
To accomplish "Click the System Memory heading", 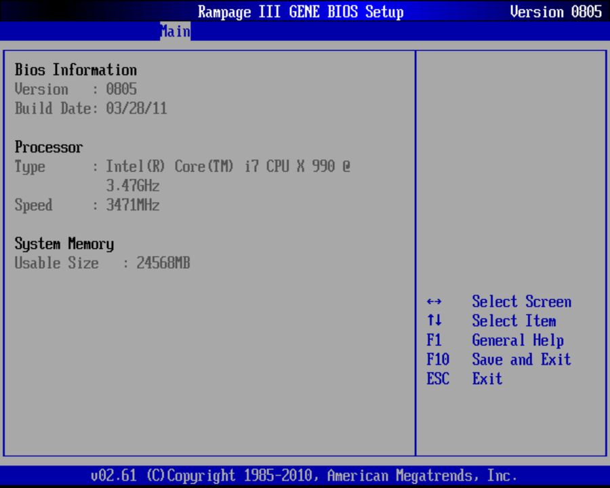I will (64, 243).
